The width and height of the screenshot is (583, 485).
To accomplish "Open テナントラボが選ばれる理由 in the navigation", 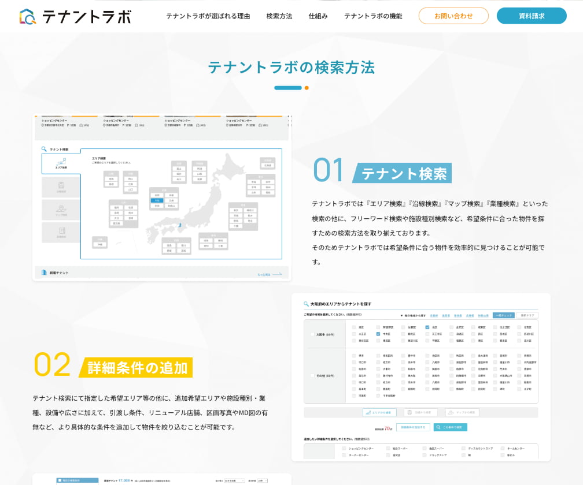I will tap(208, 16).
